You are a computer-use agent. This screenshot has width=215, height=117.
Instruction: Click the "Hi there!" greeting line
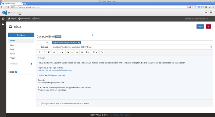pyautogui.click(x=41, y=58)
